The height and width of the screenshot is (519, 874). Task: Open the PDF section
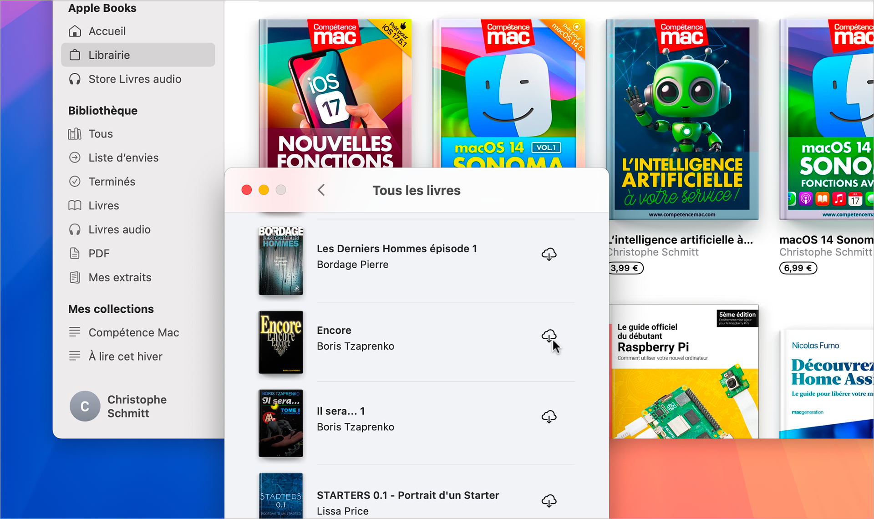(138, 254)
